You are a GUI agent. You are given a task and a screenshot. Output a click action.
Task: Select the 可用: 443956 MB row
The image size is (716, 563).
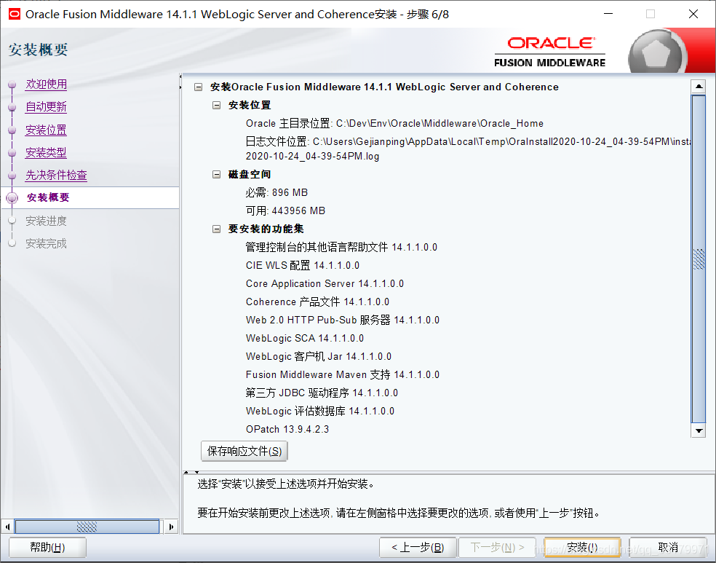point(285,210)
